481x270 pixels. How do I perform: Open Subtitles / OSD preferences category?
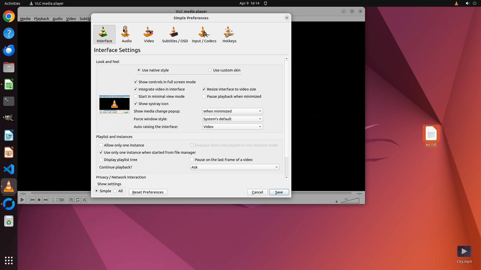pos(175,34)
